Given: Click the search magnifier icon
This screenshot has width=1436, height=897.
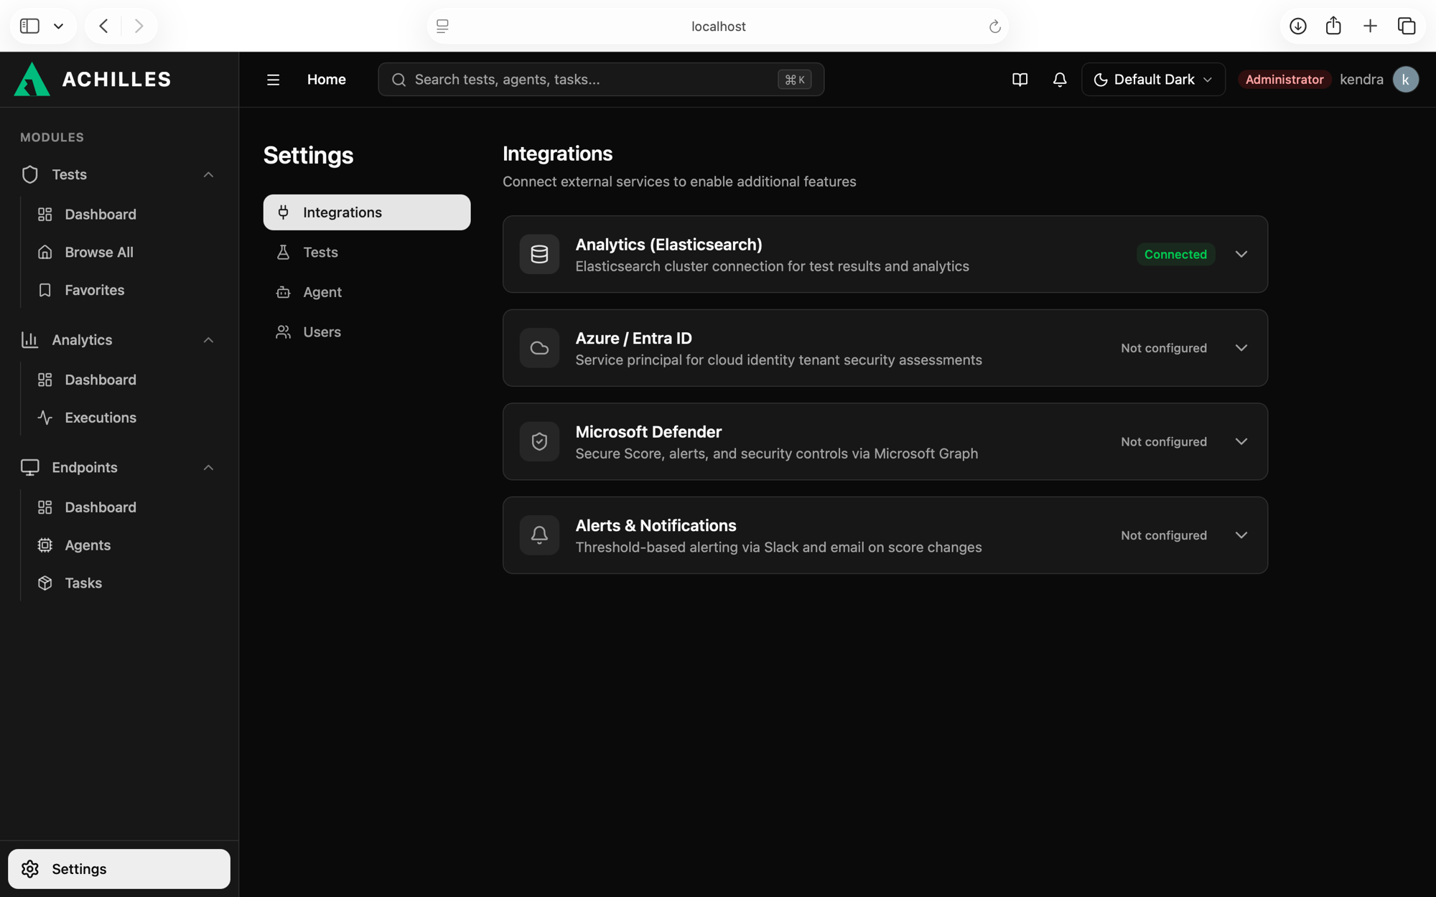Looking at the screenshot, I should (398, 80).
